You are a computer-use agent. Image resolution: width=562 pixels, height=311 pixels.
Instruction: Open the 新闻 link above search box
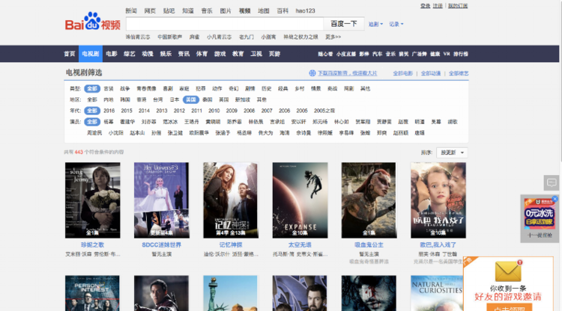click(131, 10)
